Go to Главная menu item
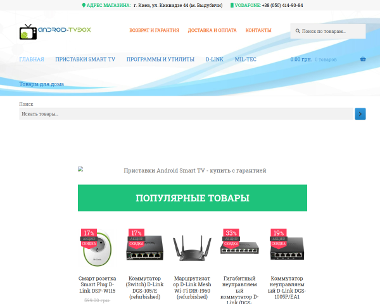The height and width of the screenshot is (304, 380). [x=32, y=60]
